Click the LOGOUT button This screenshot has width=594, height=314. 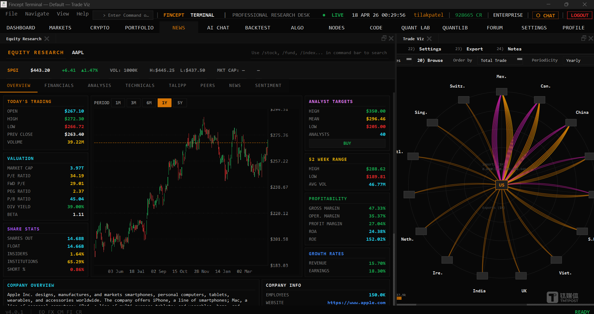579,15
